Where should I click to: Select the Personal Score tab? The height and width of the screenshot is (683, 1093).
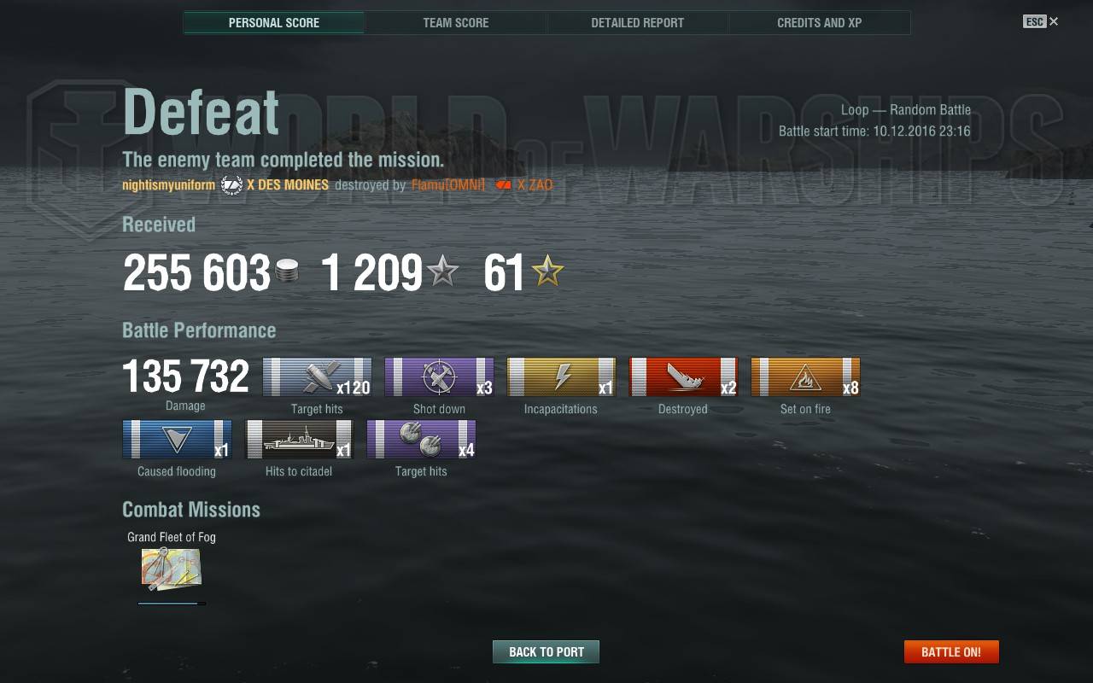tap(274, 23)
